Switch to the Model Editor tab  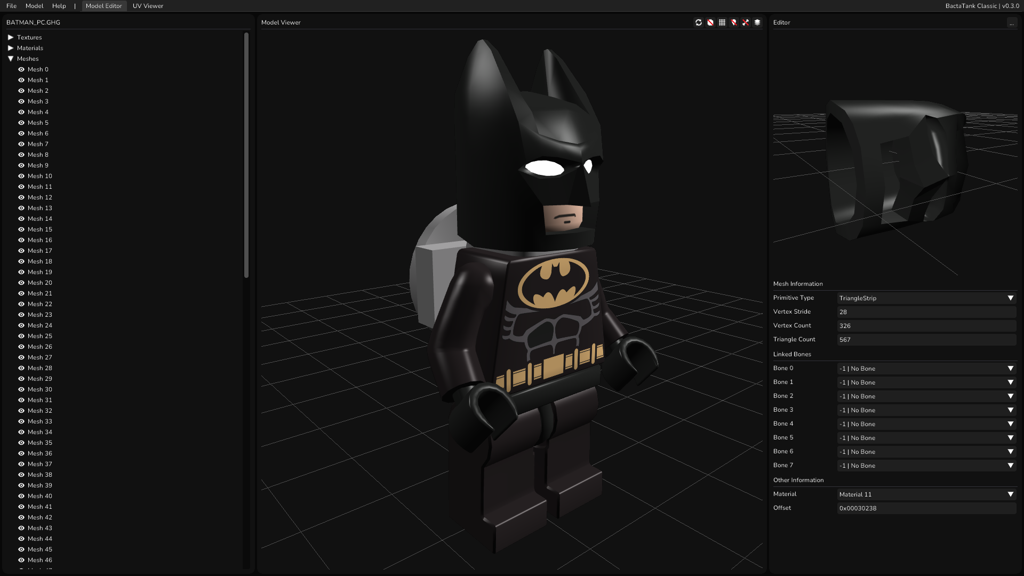(103, 6)
